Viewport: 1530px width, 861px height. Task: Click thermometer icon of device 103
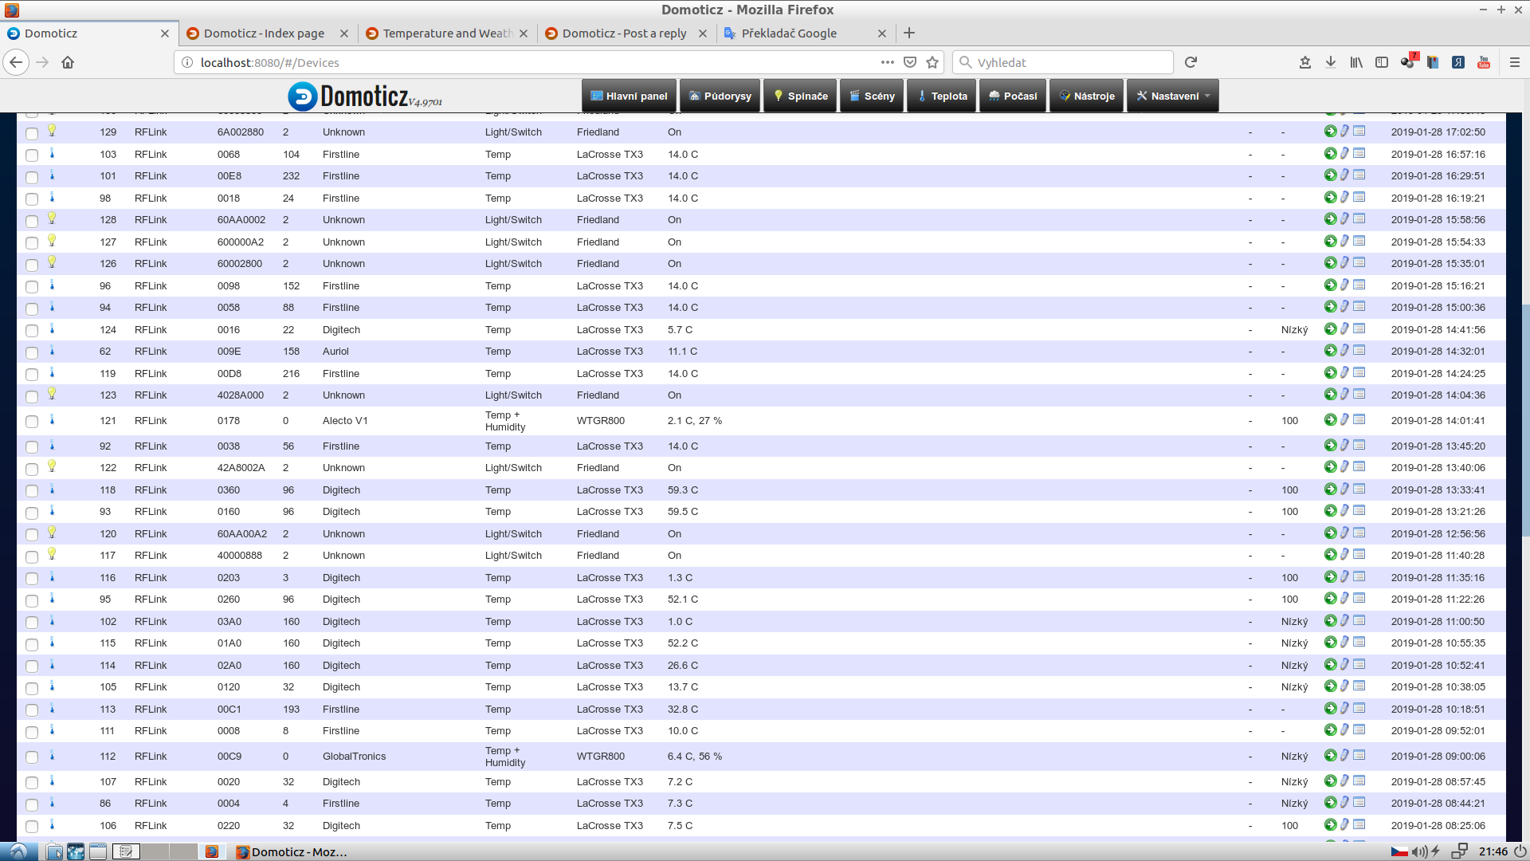52,153
